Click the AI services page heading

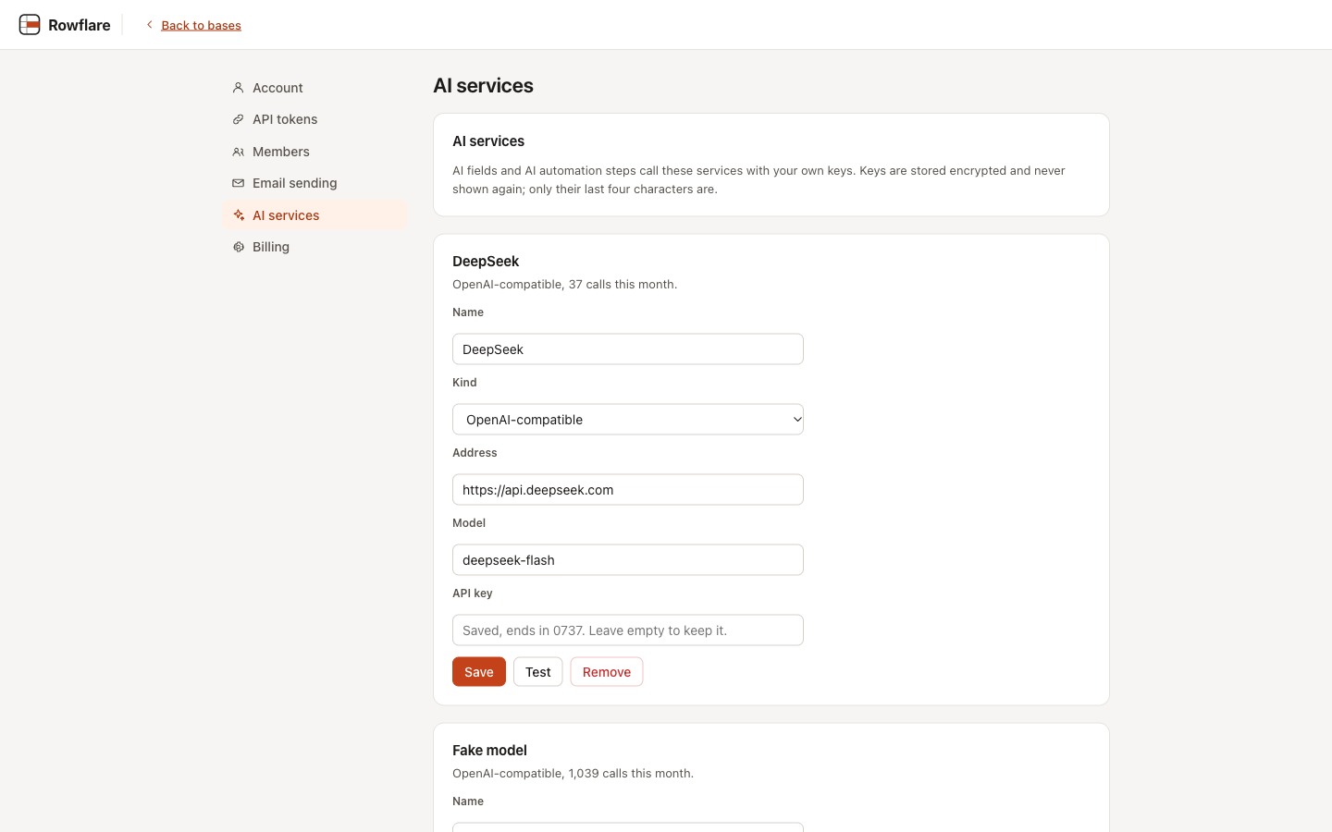pos(484,86)
